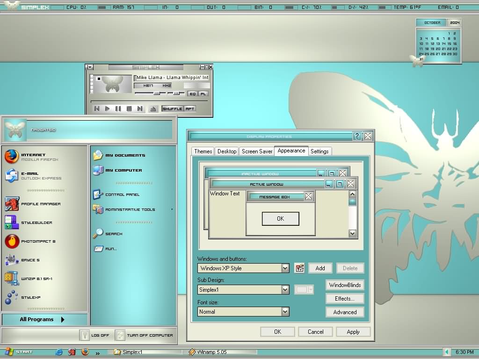Pause playback in Winamp player
Image resolution: width=479 pixels, height=359 pixels.
click(x=118, y=108)
